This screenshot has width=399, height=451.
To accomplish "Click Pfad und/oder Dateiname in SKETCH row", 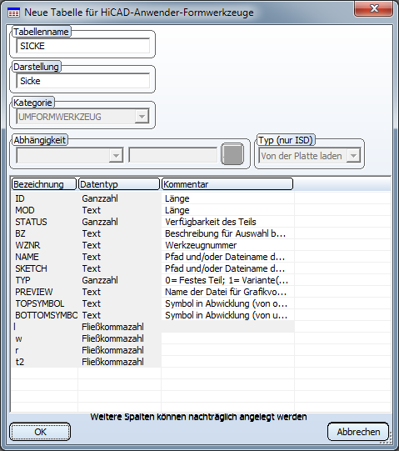I will coord(225,268).
